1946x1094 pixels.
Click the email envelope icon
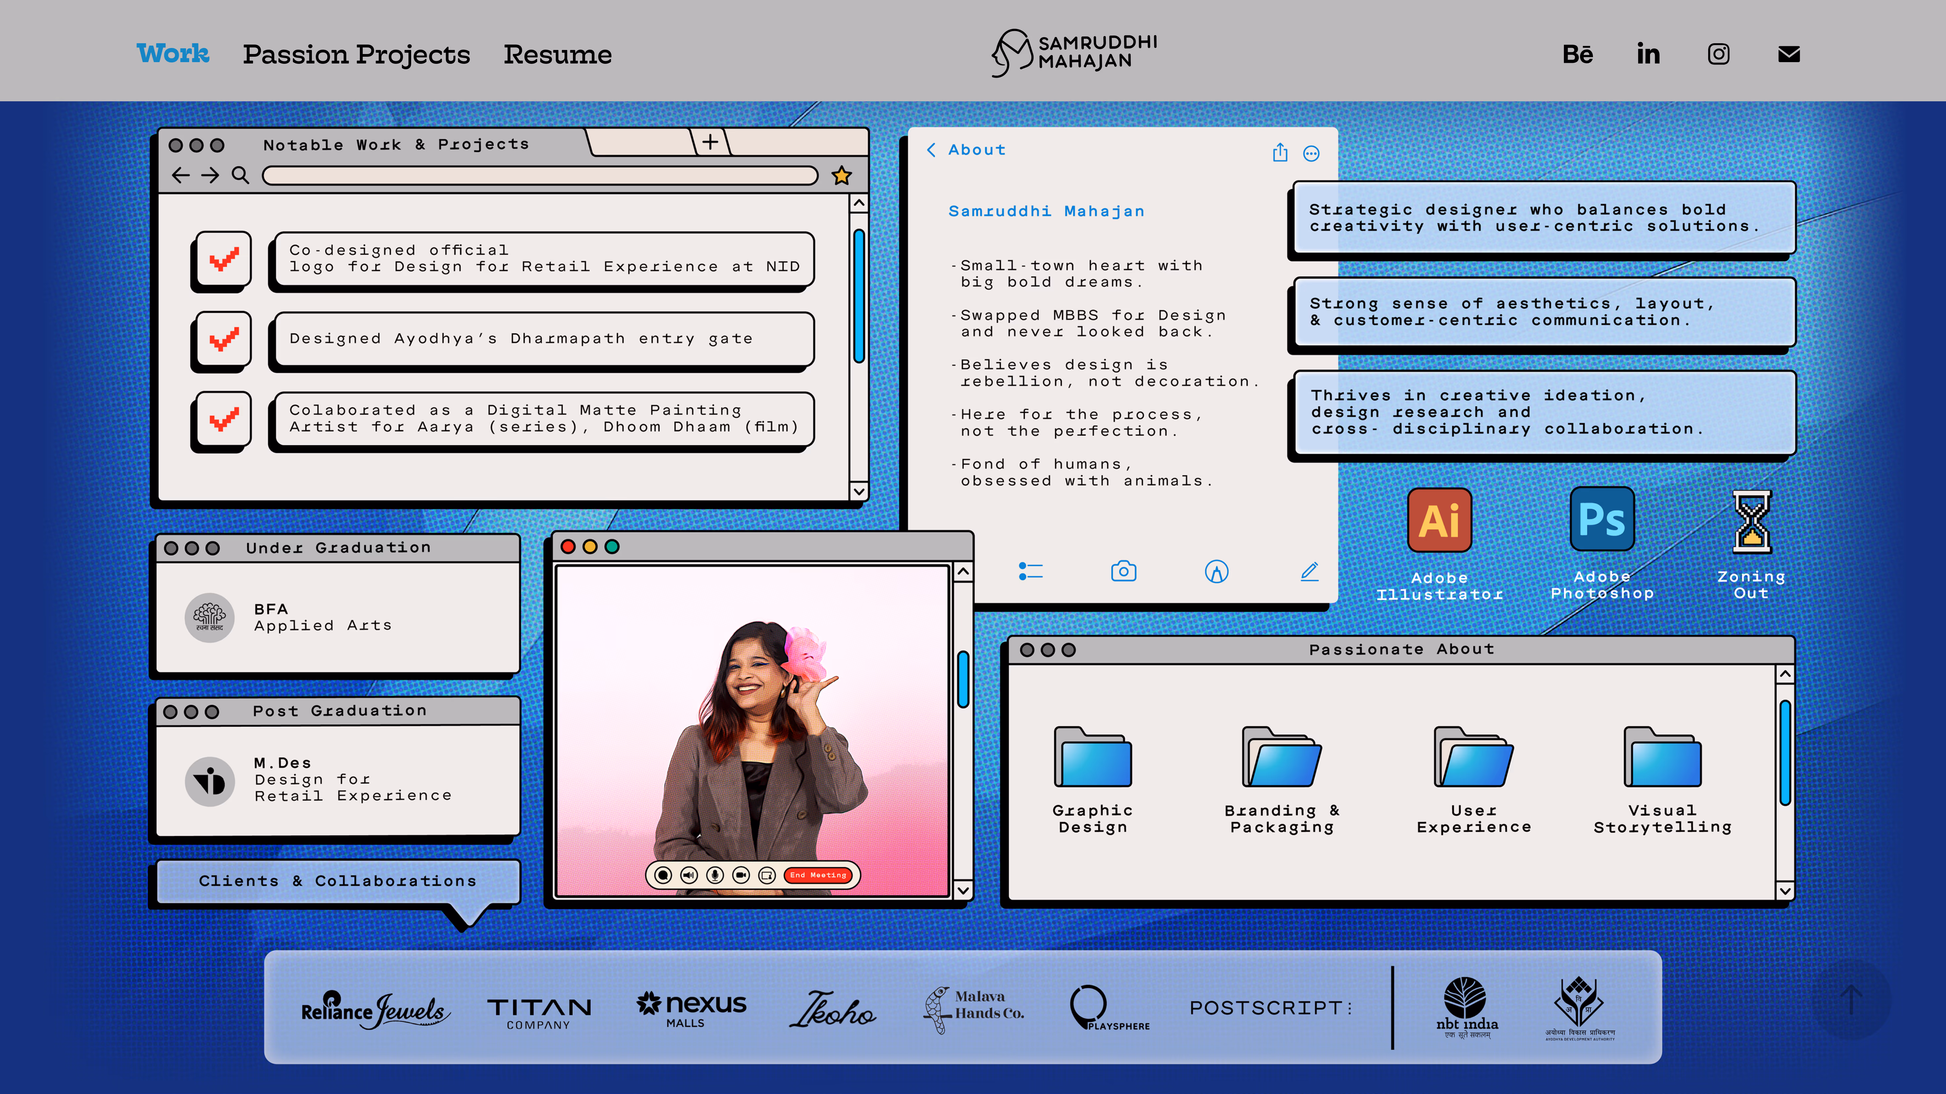(1789, 54)
